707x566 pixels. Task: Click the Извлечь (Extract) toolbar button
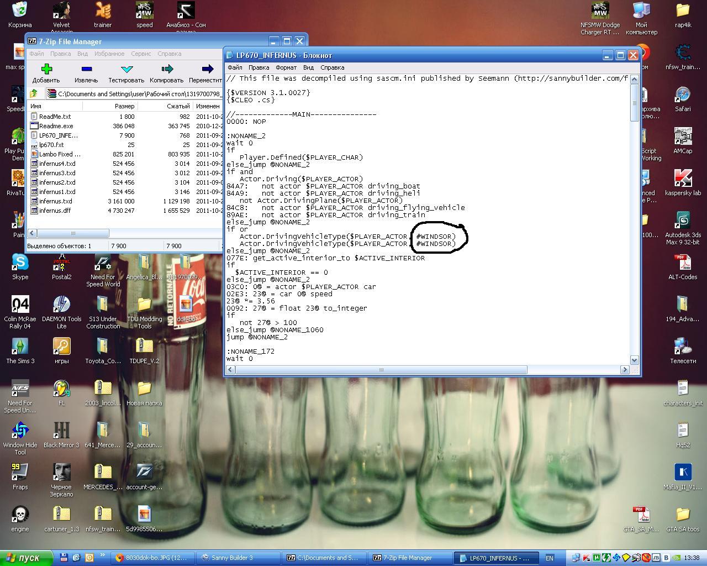(86, 73)
